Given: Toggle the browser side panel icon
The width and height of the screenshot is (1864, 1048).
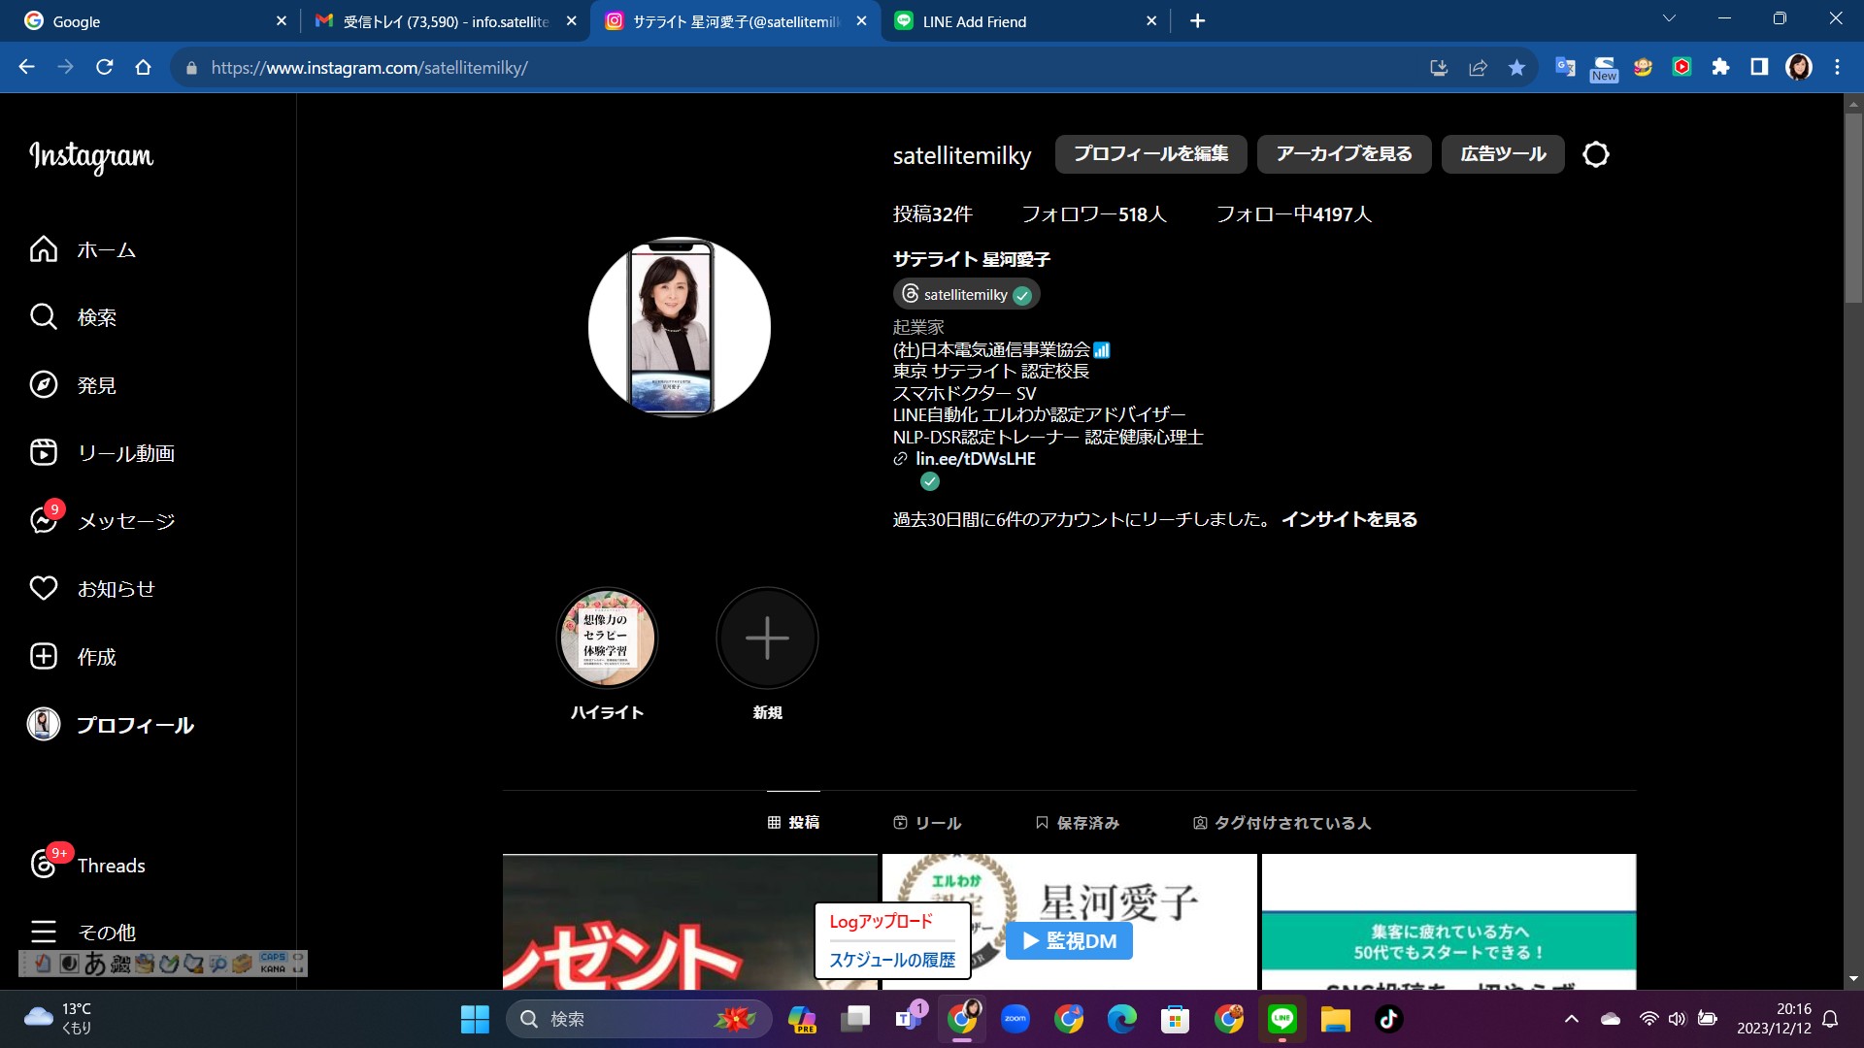Looking at the screenshot, I should 1759,67.
